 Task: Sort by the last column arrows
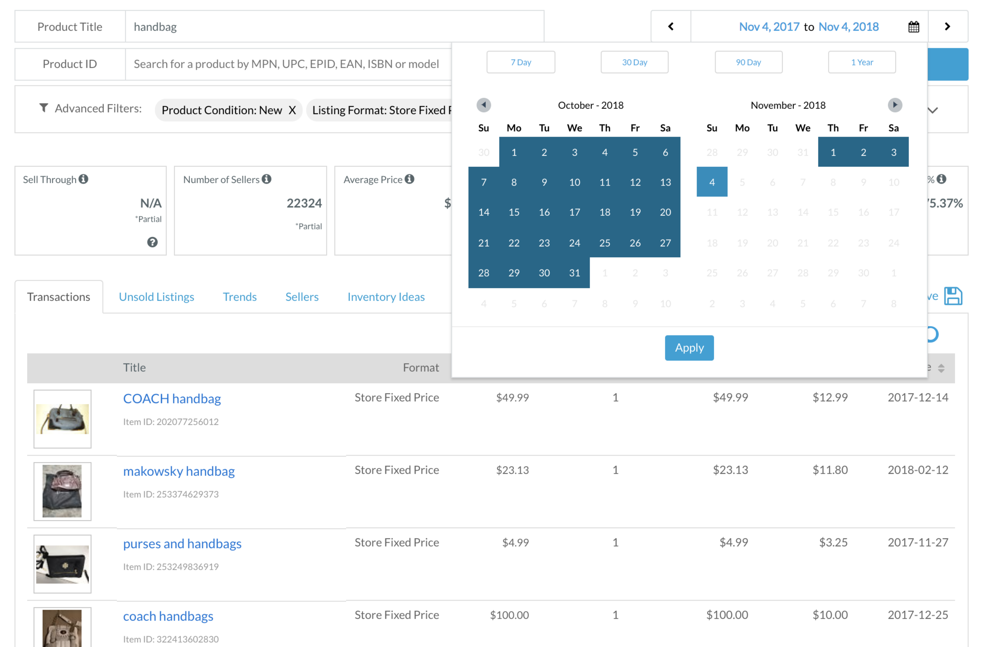[941, 368]
